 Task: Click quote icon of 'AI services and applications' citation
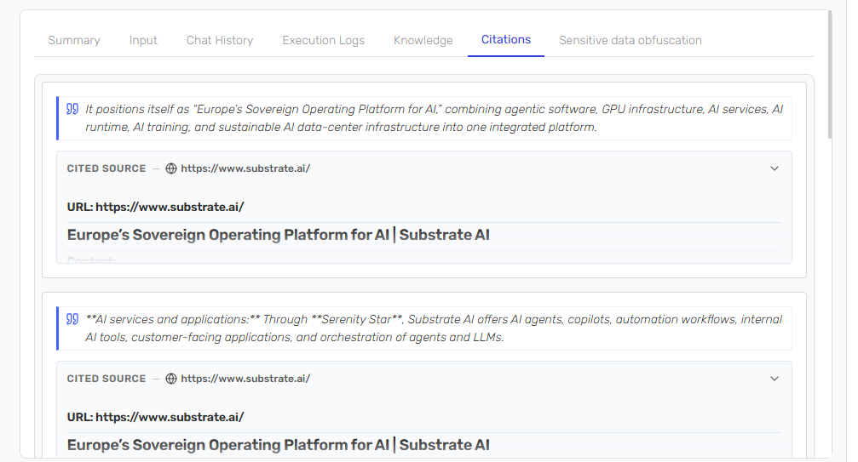tap(72, 319)
